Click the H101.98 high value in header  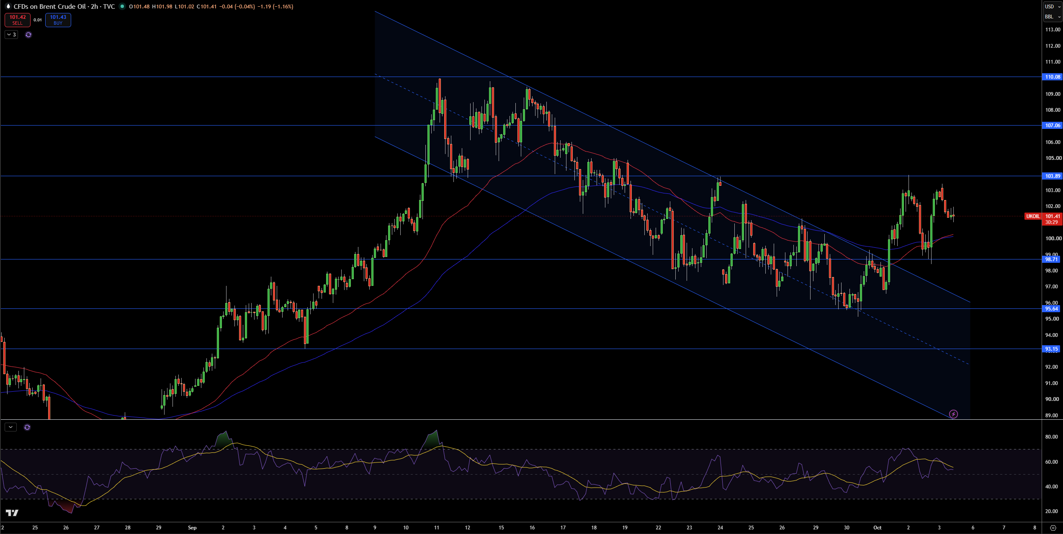[162, 6]
